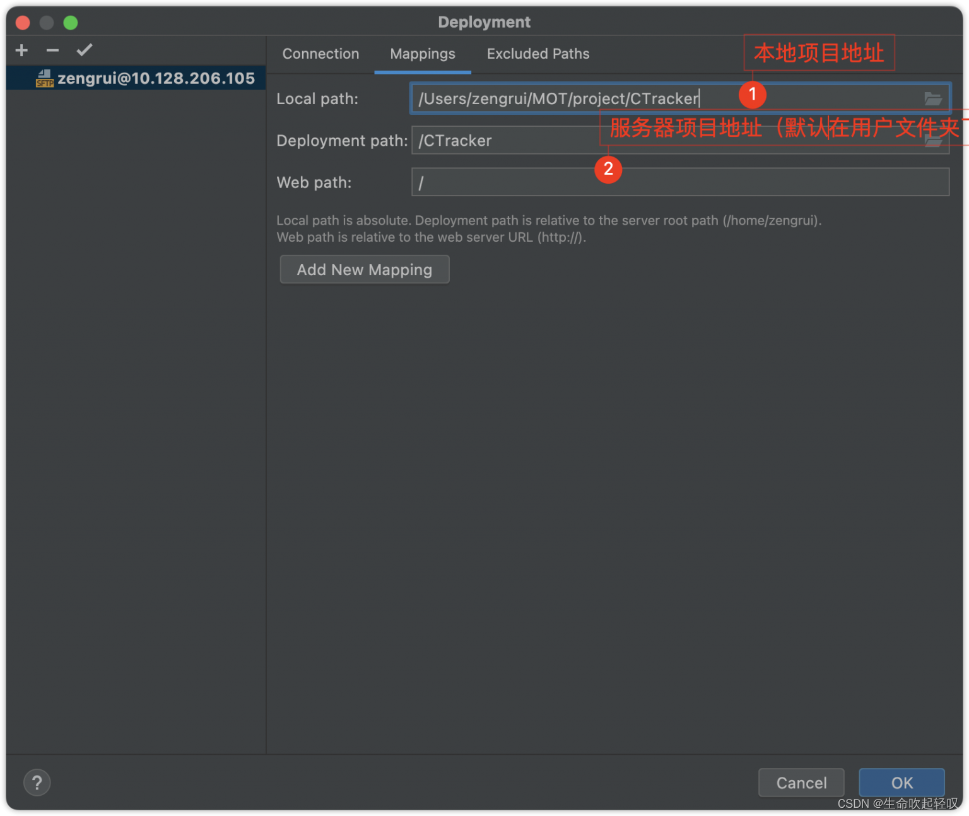Click the green maximize window button
This screenshot has width=969, height=816.
coord(71,23)
